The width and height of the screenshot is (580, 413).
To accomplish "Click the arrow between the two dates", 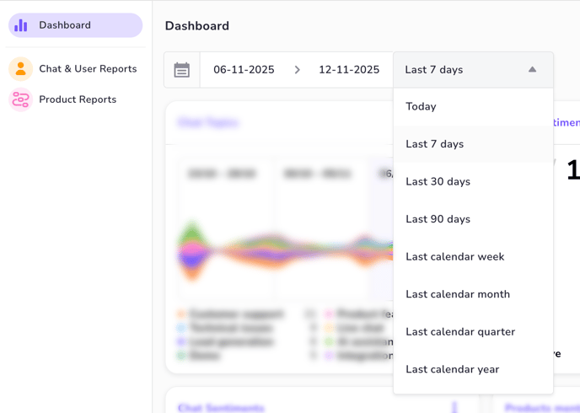I will pos(297,70).
